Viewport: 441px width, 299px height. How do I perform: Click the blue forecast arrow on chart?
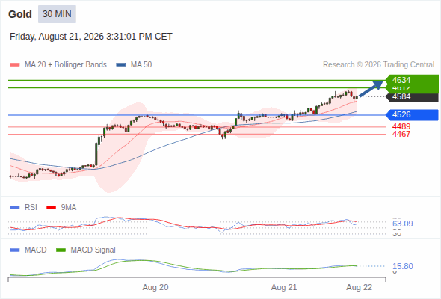click(371, 88)
